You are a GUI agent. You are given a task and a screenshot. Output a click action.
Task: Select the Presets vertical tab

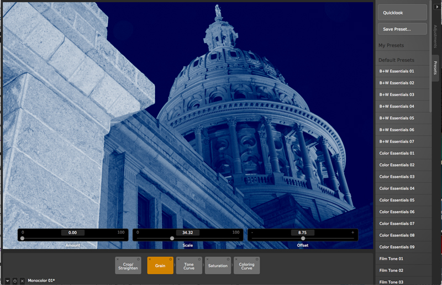coord(435,68)
